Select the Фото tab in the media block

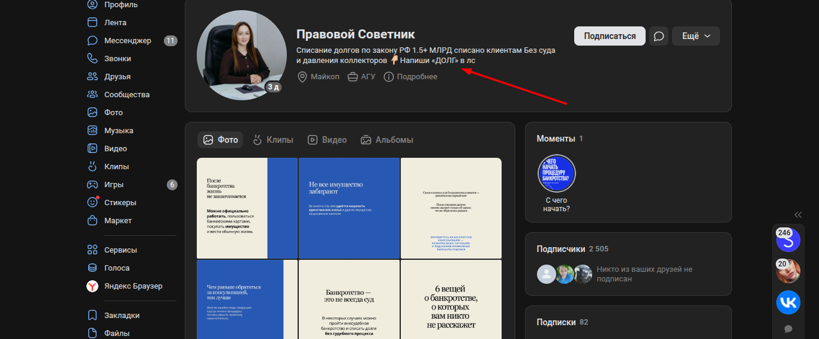click(x=220, y=140)
